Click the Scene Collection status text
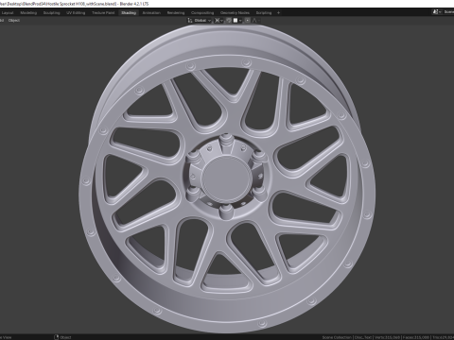 point(337,337)
